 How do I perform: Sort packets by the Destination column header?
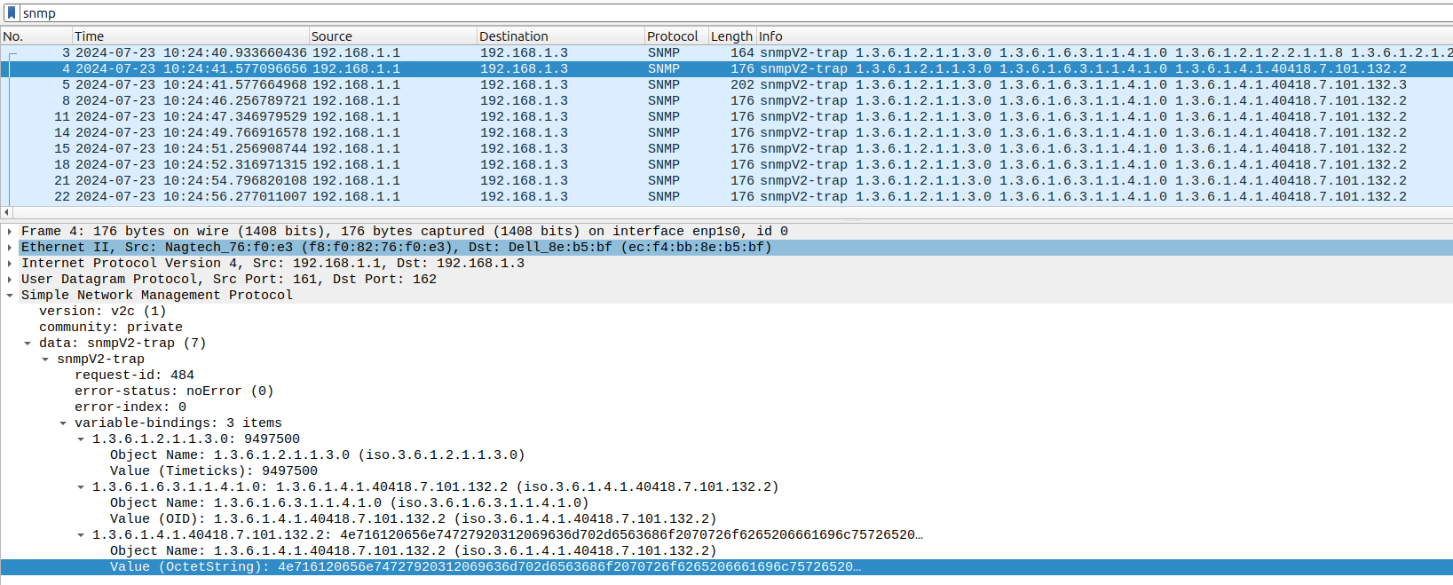pyautogui.click(x=560, y=36)
